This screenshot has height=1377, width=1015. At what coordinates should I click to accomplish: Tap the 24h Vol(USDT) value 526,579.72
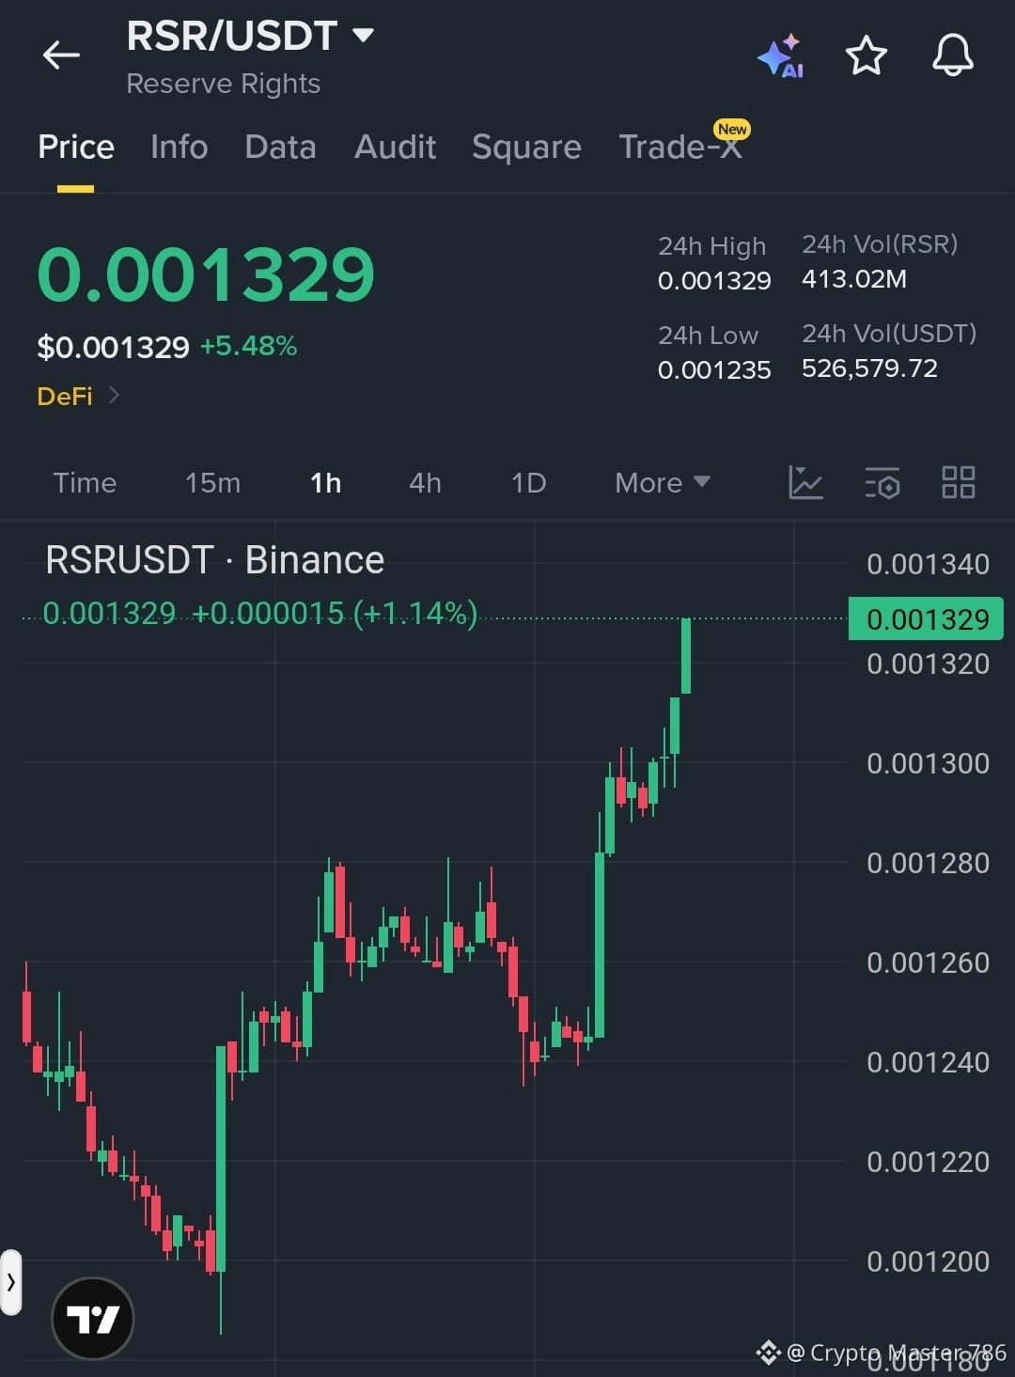coord(869,368)
